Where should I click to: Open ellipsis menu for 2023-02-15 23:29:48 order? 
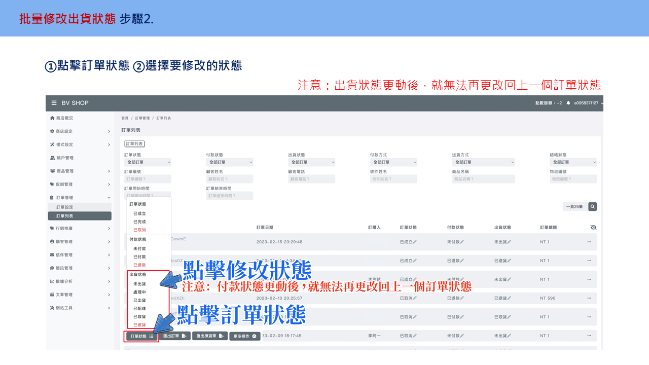pyautogui.click(x=589, y=242)
